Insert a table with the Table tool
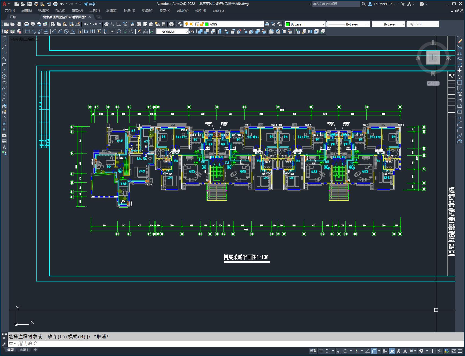 click(x=4, y=141)
